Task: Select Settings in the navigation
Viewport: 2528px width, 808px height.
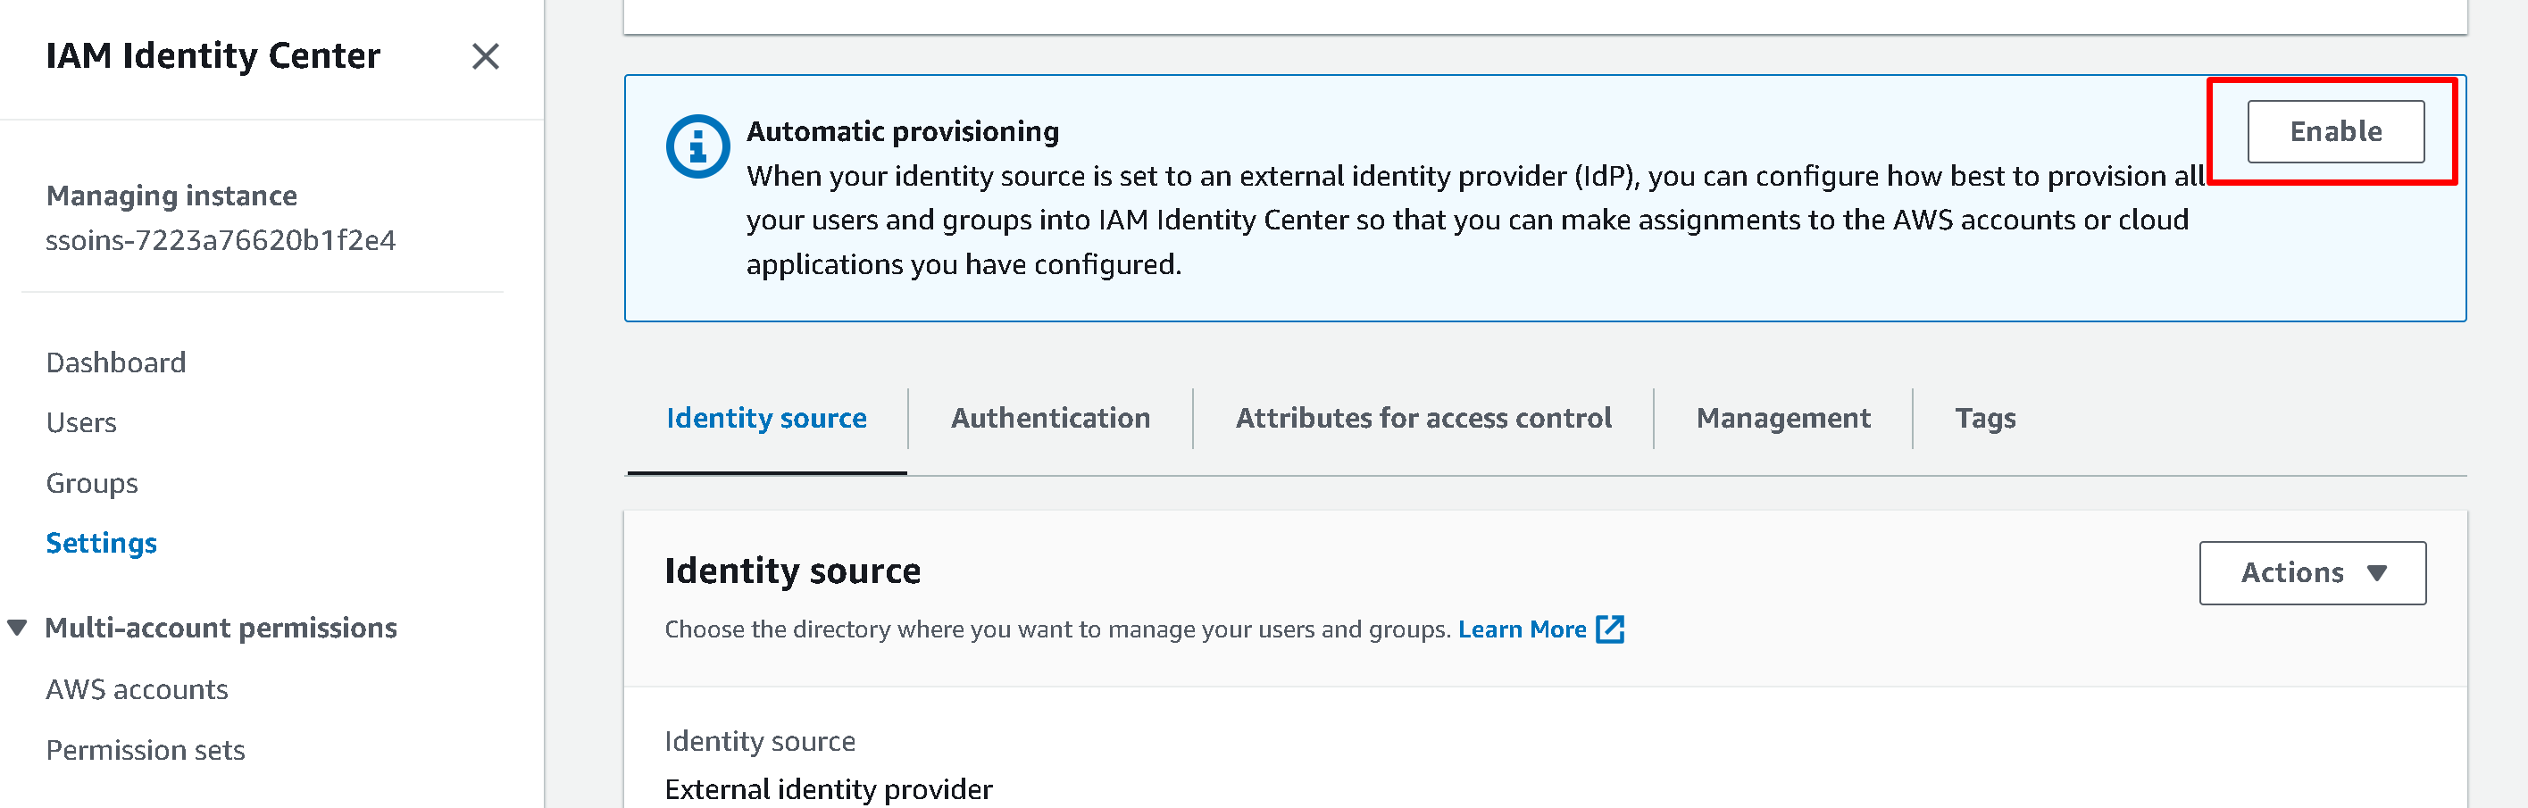Action: point(101,543)
